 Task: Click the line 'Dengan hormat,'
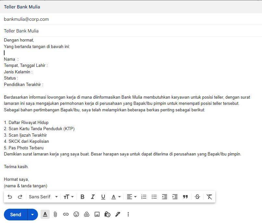pyautogui.click(x=19, y=40)
